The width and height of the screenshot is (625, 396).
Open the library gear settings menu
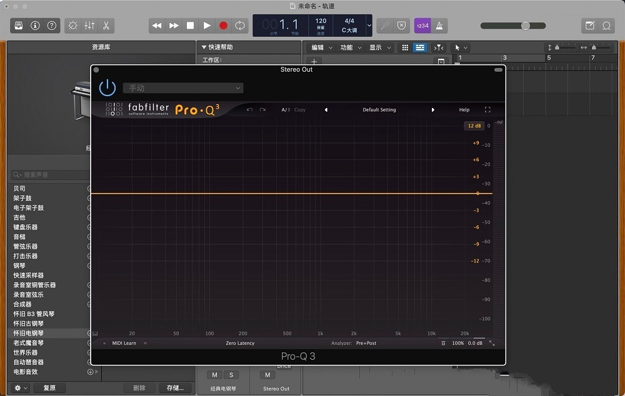(21, 388)
